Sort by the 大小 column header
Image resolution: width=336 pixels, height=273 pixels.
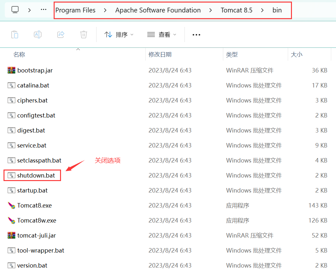297,54
